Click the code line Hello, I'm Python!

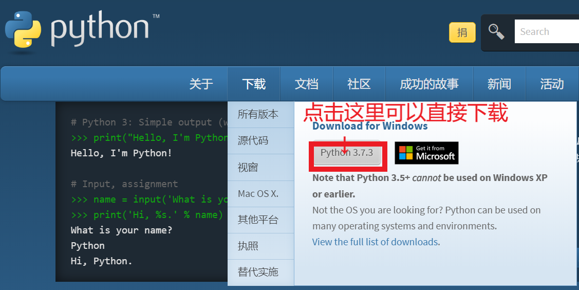[x=121, y=153]
